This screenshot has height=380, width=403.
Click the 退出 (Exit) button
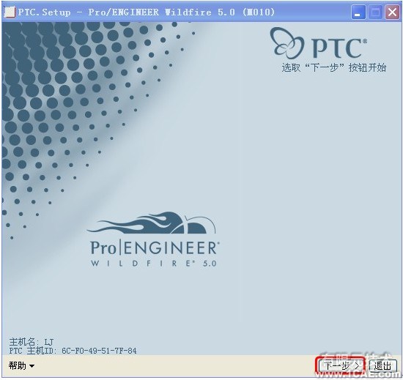pos(382,365)
